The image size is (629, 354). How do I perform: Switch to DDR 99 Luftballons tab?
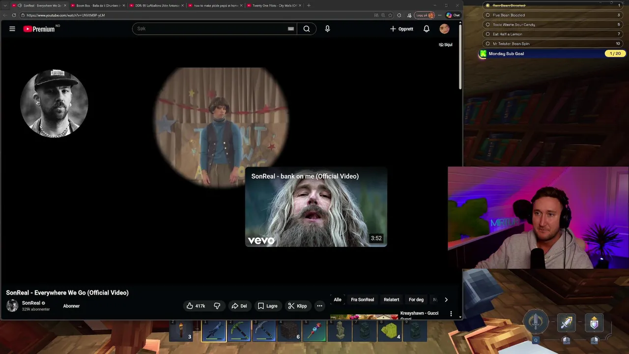tap(157, 5)
